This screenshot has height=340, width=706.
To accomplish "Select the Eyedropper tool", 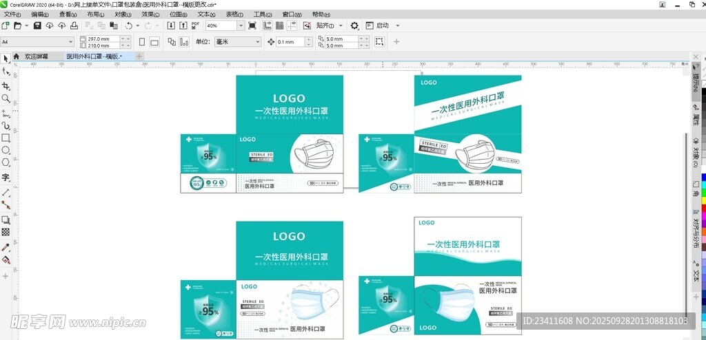I will point(6,247).
